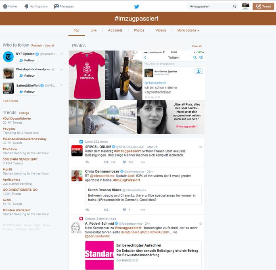Open the #DullDownAMovie trend

point(17,118)
